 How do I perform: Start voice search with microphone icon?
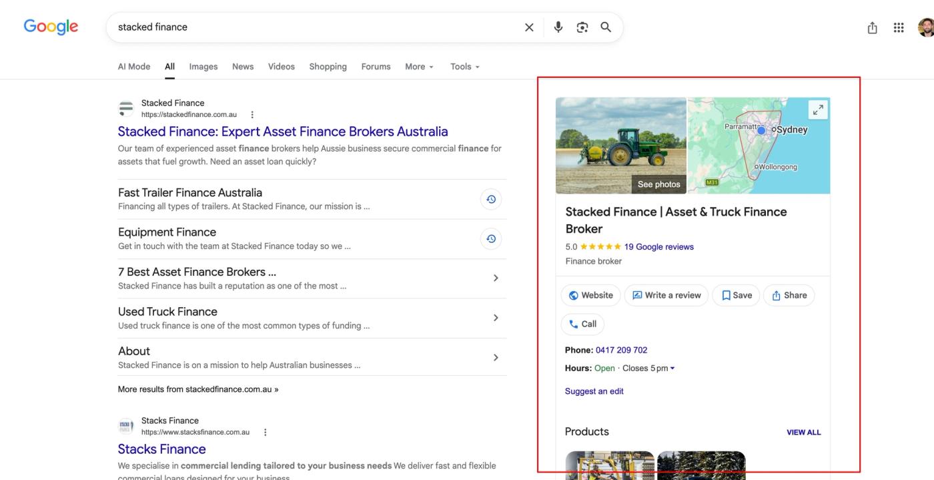(558, 27)
